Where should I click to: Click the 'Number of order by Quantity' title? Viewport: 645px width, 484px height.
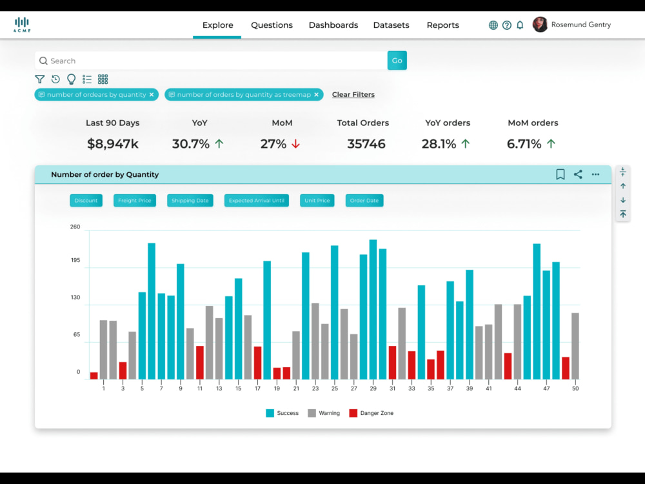point(105,174)
